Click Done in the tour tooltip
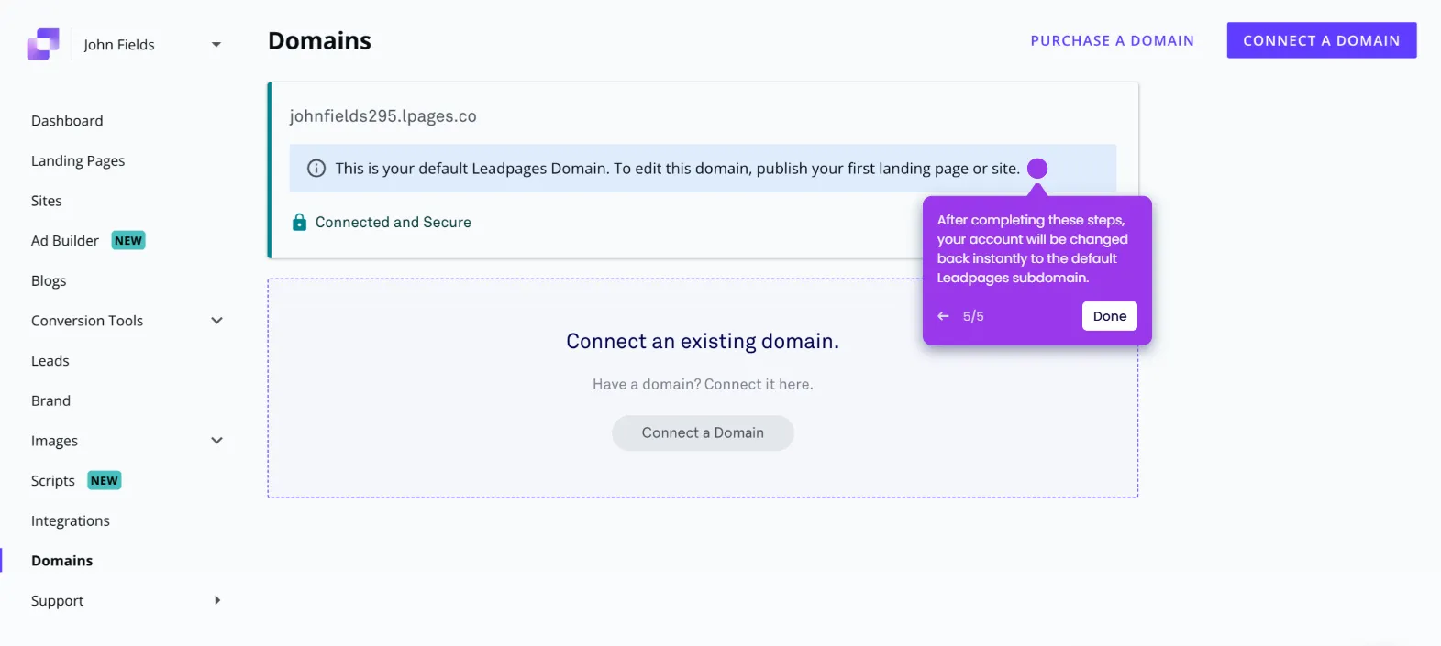The height and width of the screenshot is (646, 1441). (x=1109, y=316)
